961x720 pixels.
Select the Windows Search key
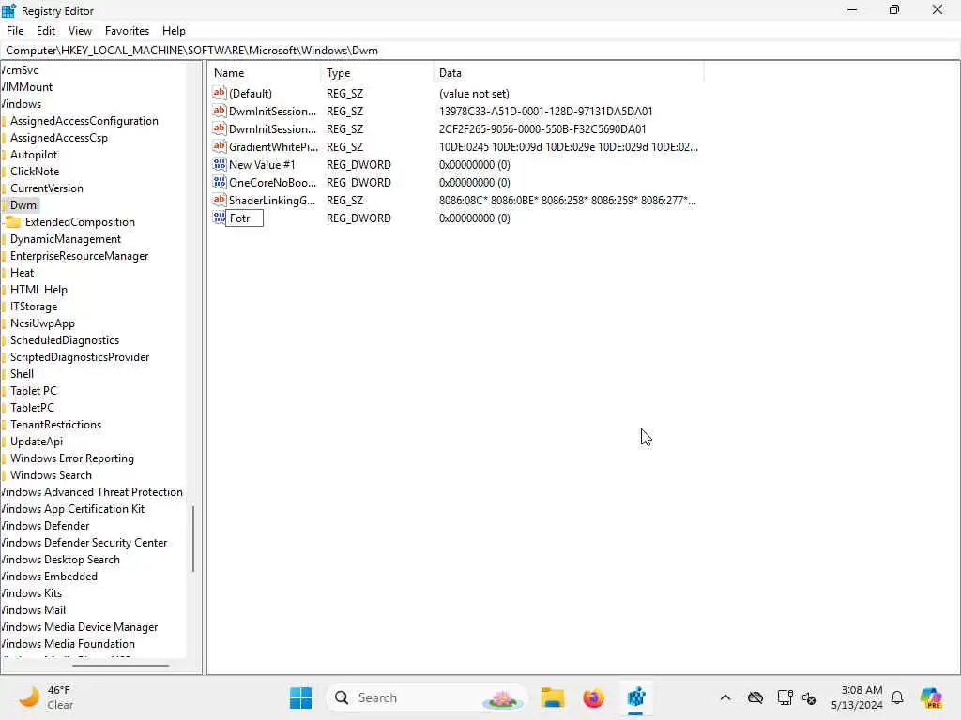pos(51,475)
